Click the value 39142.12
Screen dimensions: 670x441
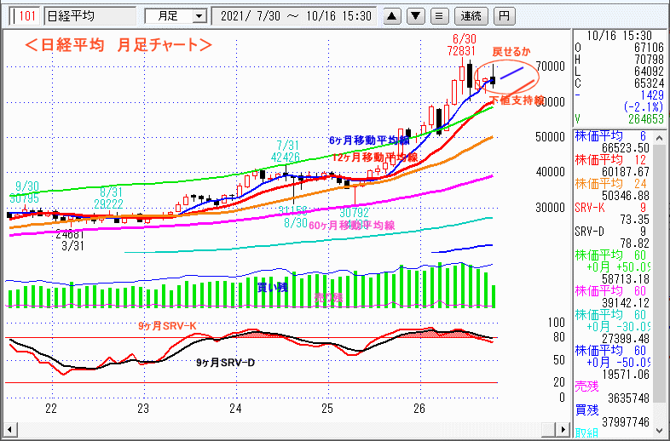click(x=626, y=303)
